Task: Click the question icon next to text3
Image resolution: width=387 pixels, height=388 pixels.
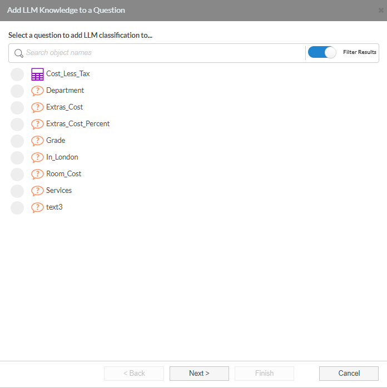Action: (37, 207)
